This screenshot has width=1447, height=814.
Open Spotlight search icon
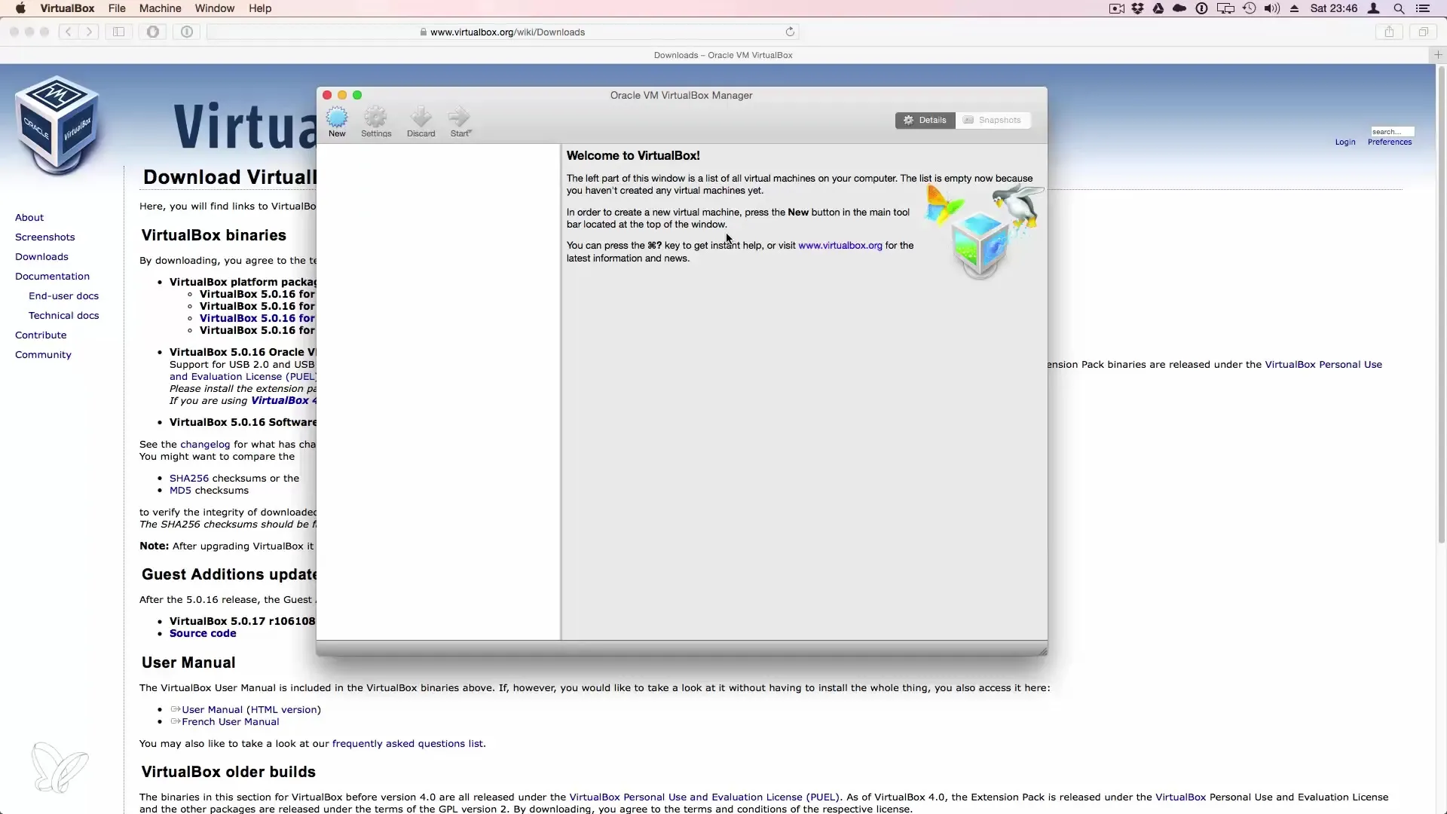[1399, 8]
